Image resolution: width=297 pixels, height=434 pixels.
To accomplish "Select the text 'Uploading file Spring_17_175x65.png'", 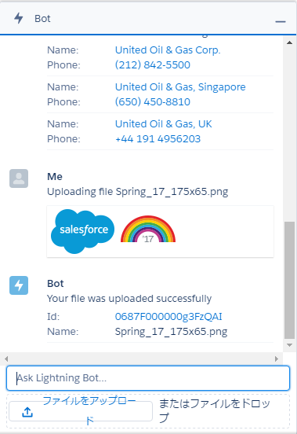I will coord(138,192).
